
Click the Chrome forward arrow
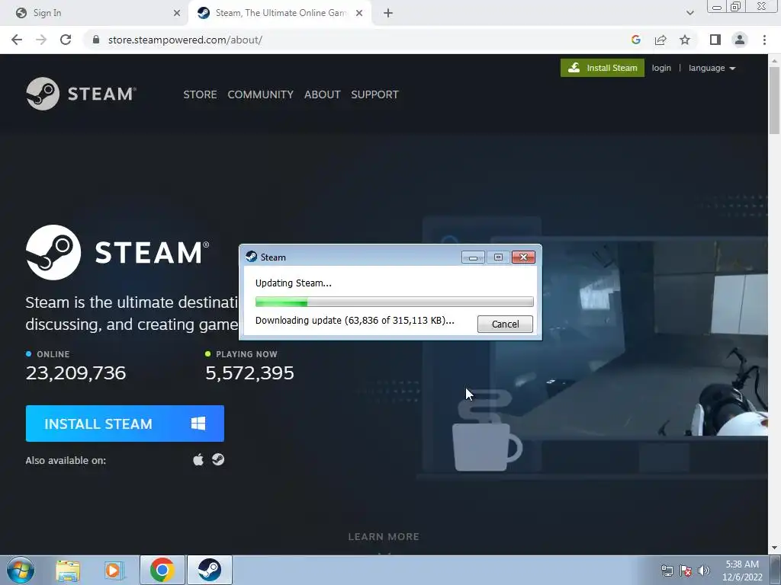point(41,40)
